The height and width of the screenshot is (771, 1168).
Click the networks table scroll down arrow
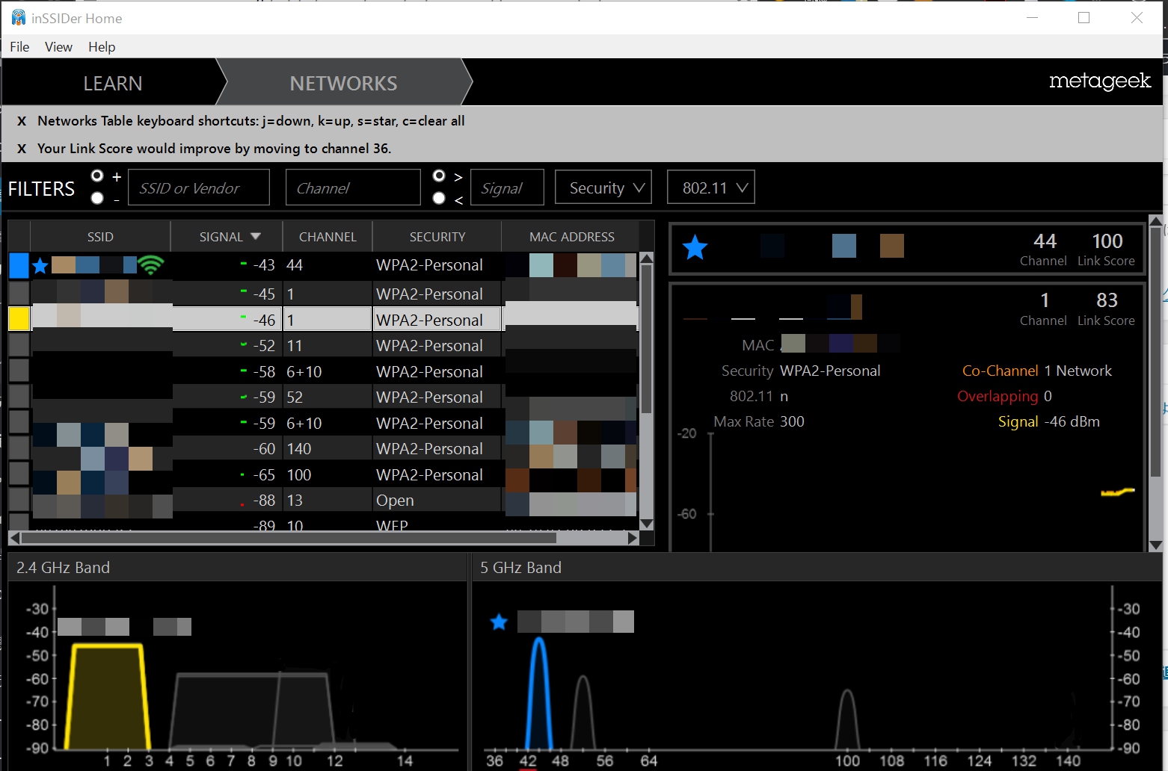tap(647, 524)
